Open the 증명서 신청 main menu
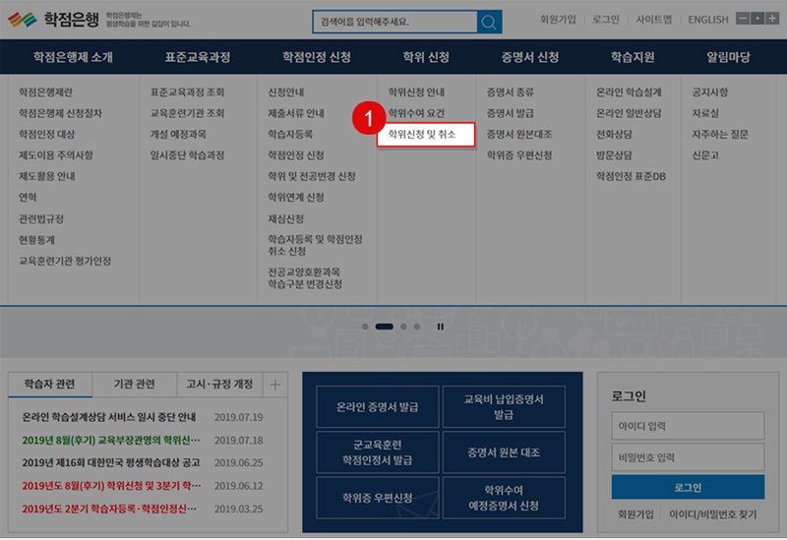Image resolution: width=787 pixels, height=540 pixels. tap(529, 57)
